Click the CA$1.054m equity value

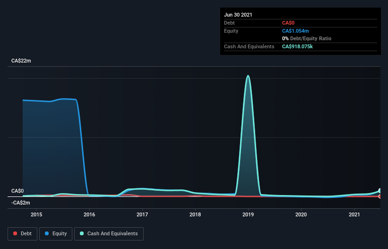point(295,31)
